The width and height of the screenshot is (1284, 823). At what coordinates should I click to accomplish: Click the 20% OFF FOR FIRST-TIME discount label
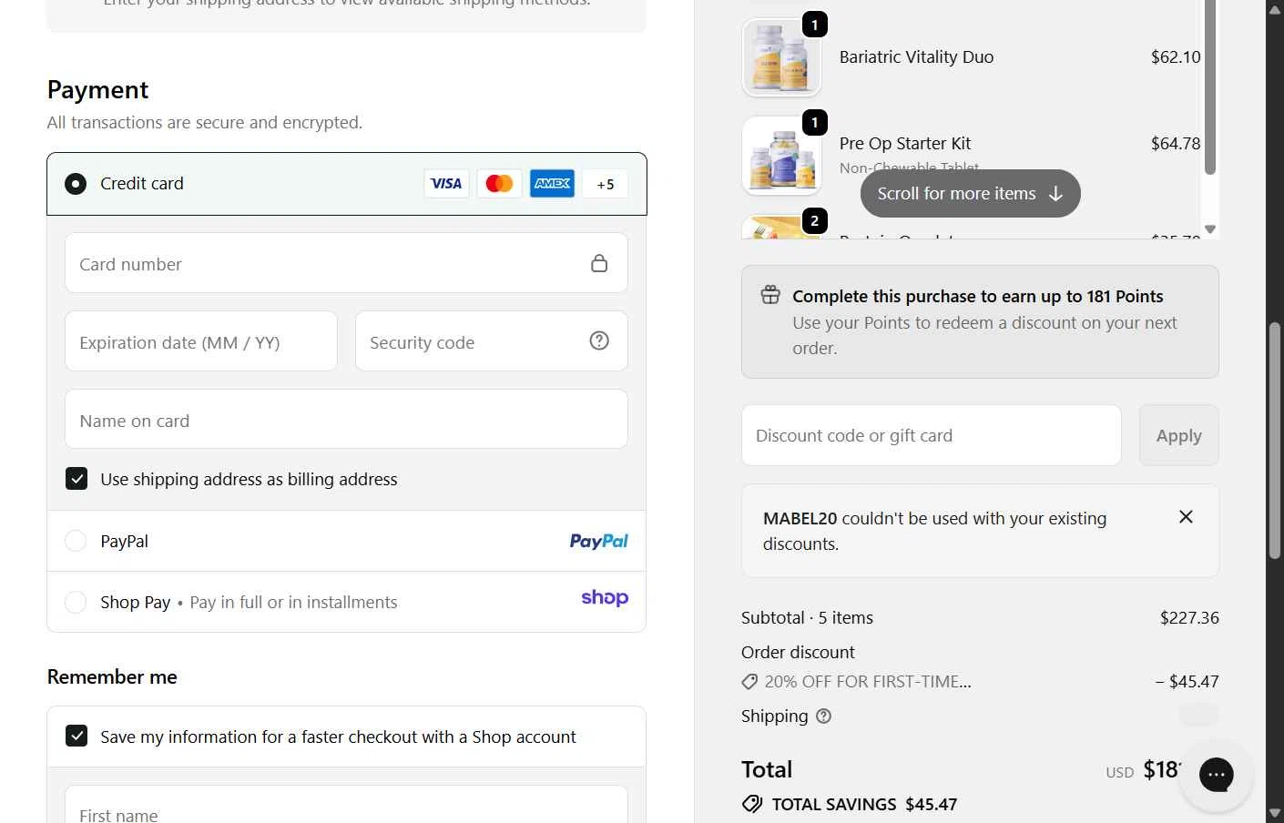(x=868, y=681)
